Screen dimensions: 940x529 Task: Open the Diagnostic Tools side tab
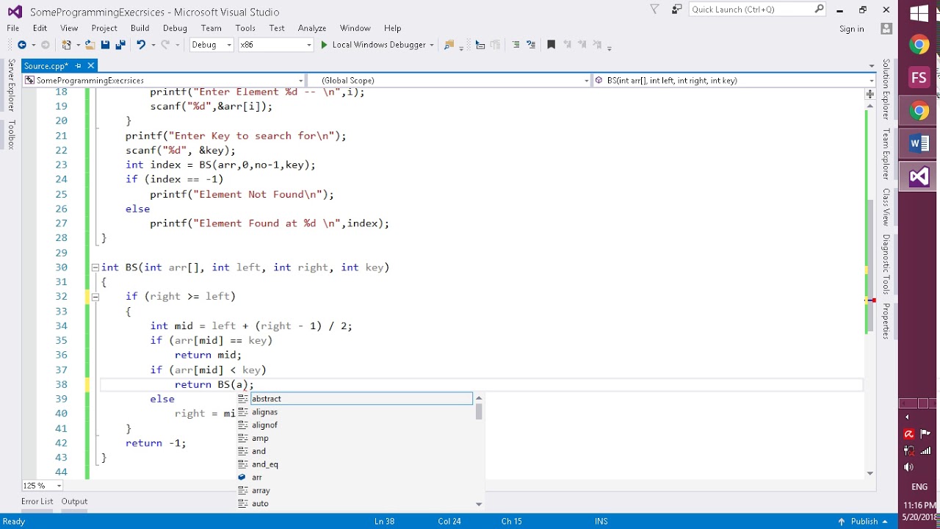click(x=886, y=264)
